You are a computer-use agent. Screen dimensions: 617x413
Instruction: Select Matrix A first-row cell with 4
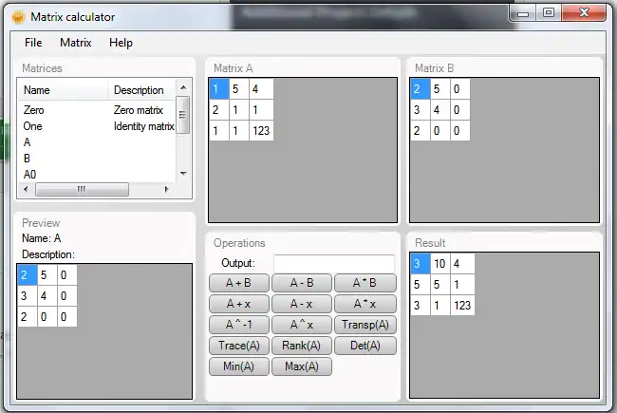[x=261, y=89]
